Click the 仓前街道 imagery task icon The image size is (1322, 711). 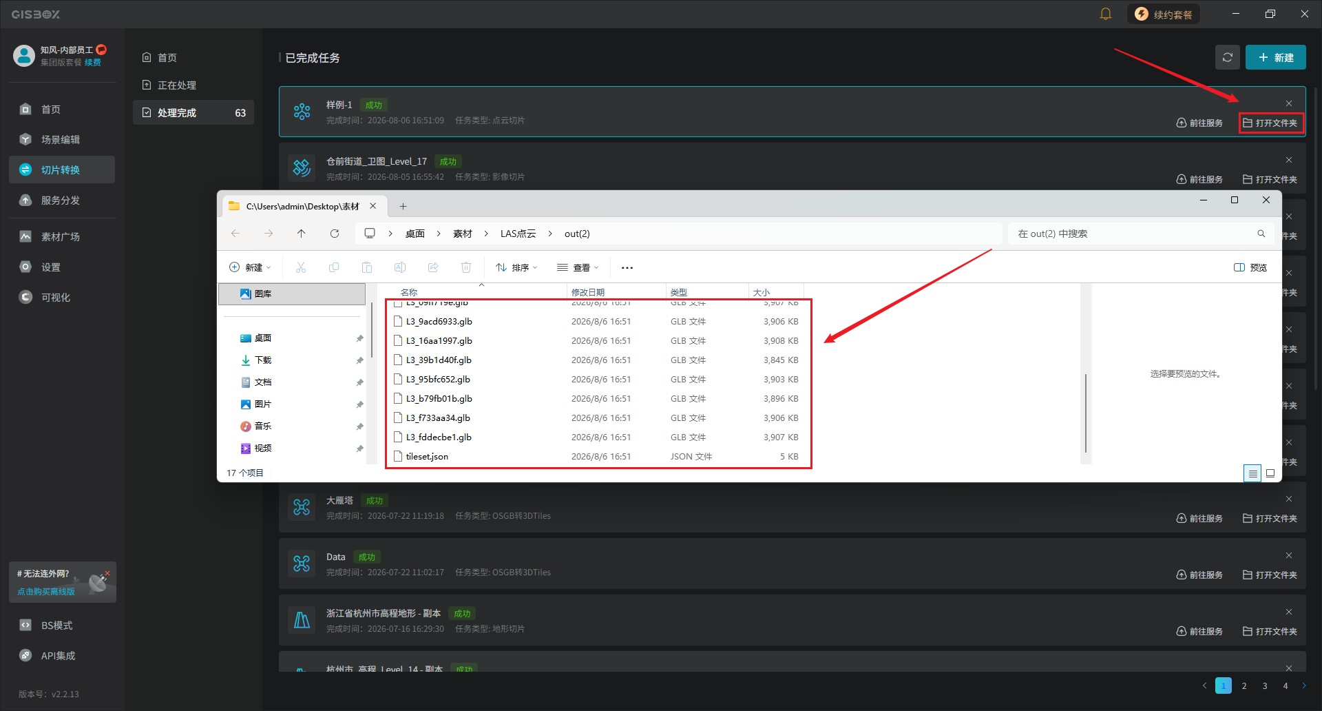302,167
